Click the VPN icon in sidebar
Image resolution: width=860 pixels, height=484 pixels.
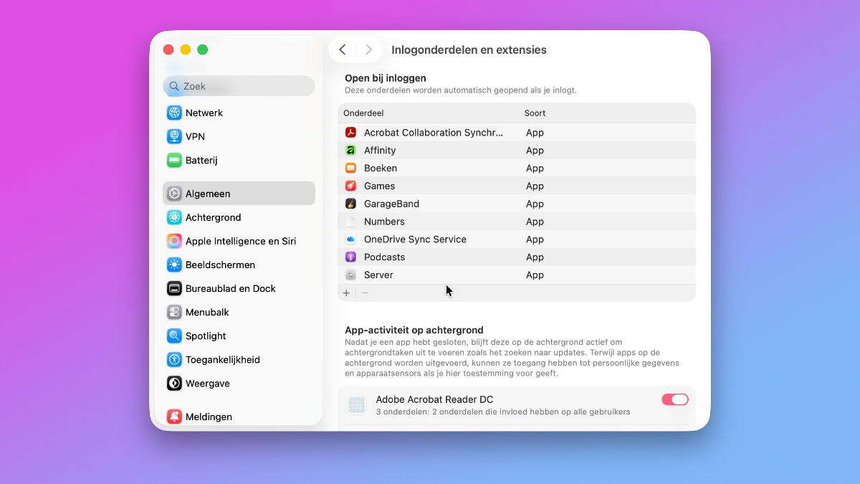click(174, 136)
